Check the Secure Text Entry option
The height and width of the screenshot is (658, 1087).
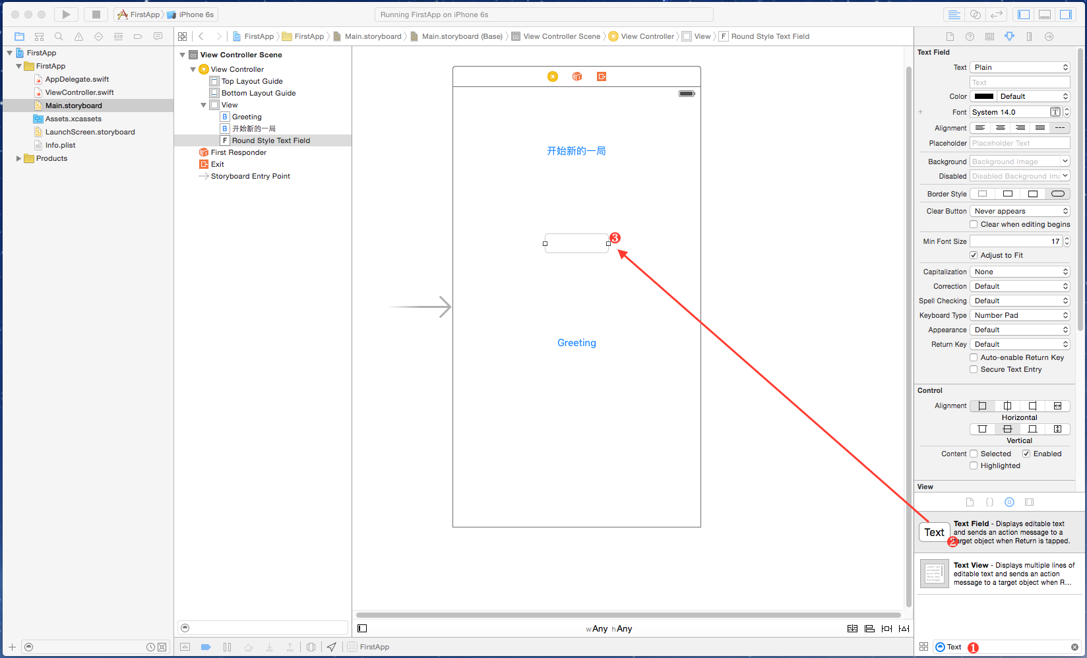coord(974,369)
